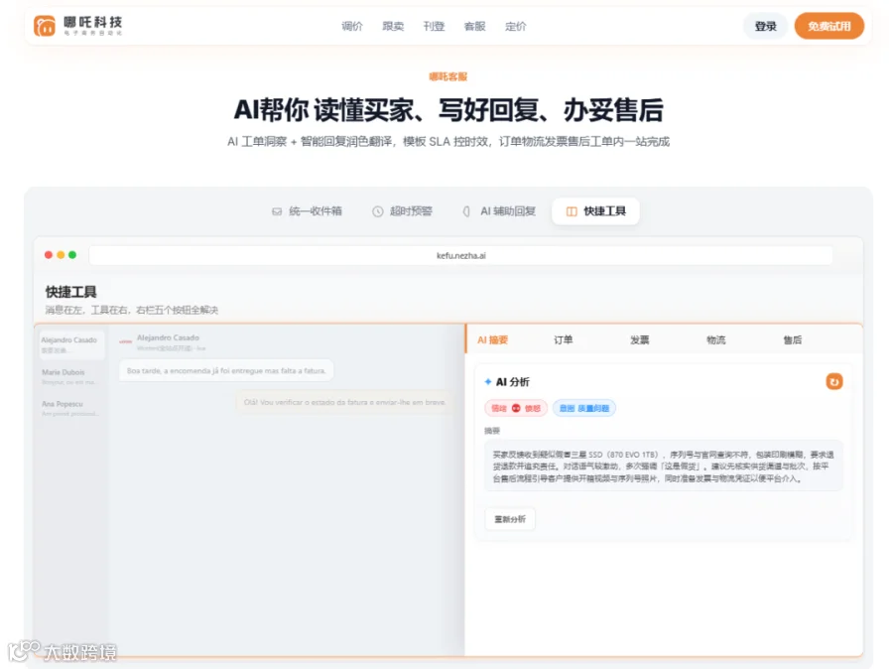
Task: Click the red Vodafone-style store badge icon
Action: [125, 341]
